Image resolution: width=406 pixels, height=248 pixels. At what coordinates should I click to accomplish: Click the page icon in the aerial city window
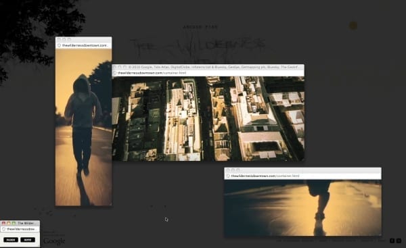click(x=115, y=73)
